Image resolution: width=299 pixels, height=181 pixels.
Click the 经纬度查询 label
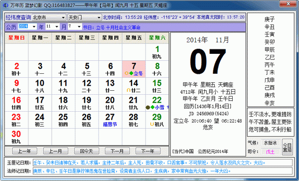pos(18,17)
